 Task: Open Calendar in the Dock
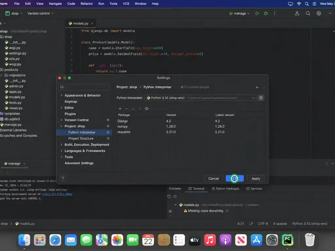tap(148, 240)
